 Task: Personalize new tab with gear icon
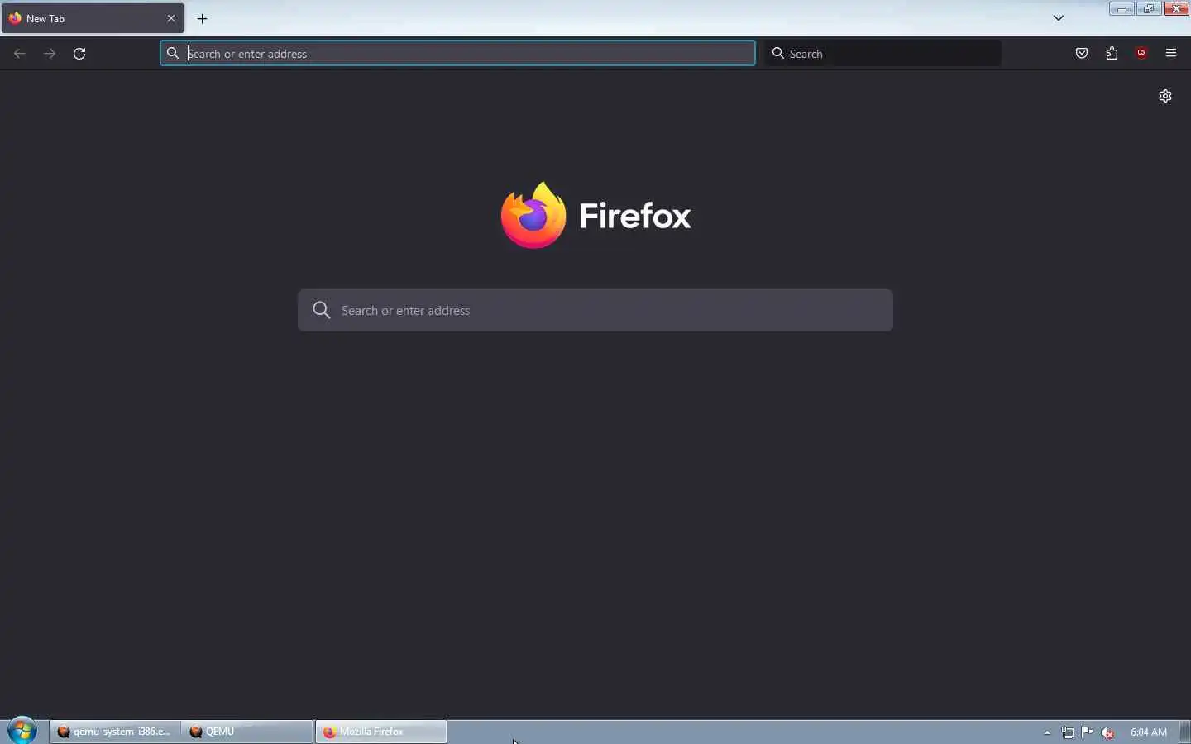[1165, 96]
